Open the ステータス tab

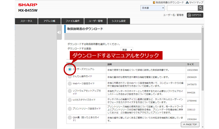[x=26, y=21]
